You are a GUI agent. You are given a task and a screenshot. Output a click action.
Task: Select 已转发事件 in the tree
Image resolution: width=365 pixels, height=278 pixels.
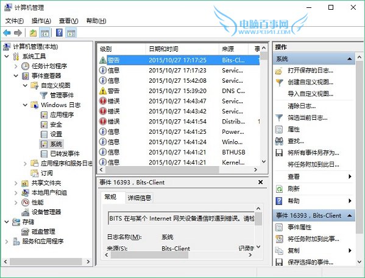point(65,154)
